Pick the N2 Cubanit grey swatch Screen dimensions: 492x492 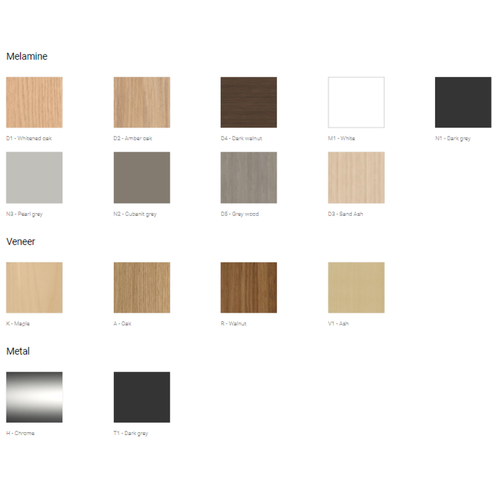coord(142,178)
